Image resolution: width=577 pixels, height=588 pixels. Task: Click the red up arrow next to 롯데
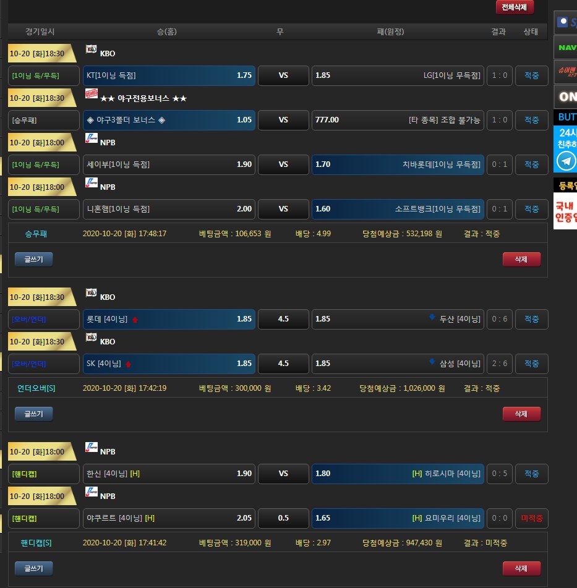(x=135, y=320)
